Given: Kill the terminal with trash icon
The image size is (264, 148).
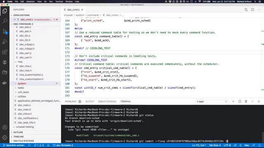Looking at the screenshot, I should pos(246,102).
